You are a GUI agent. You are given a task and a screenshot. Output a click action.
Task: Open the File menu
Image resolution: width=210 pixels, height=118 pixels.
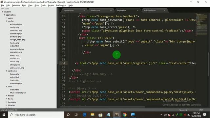(x=3, y=5)
